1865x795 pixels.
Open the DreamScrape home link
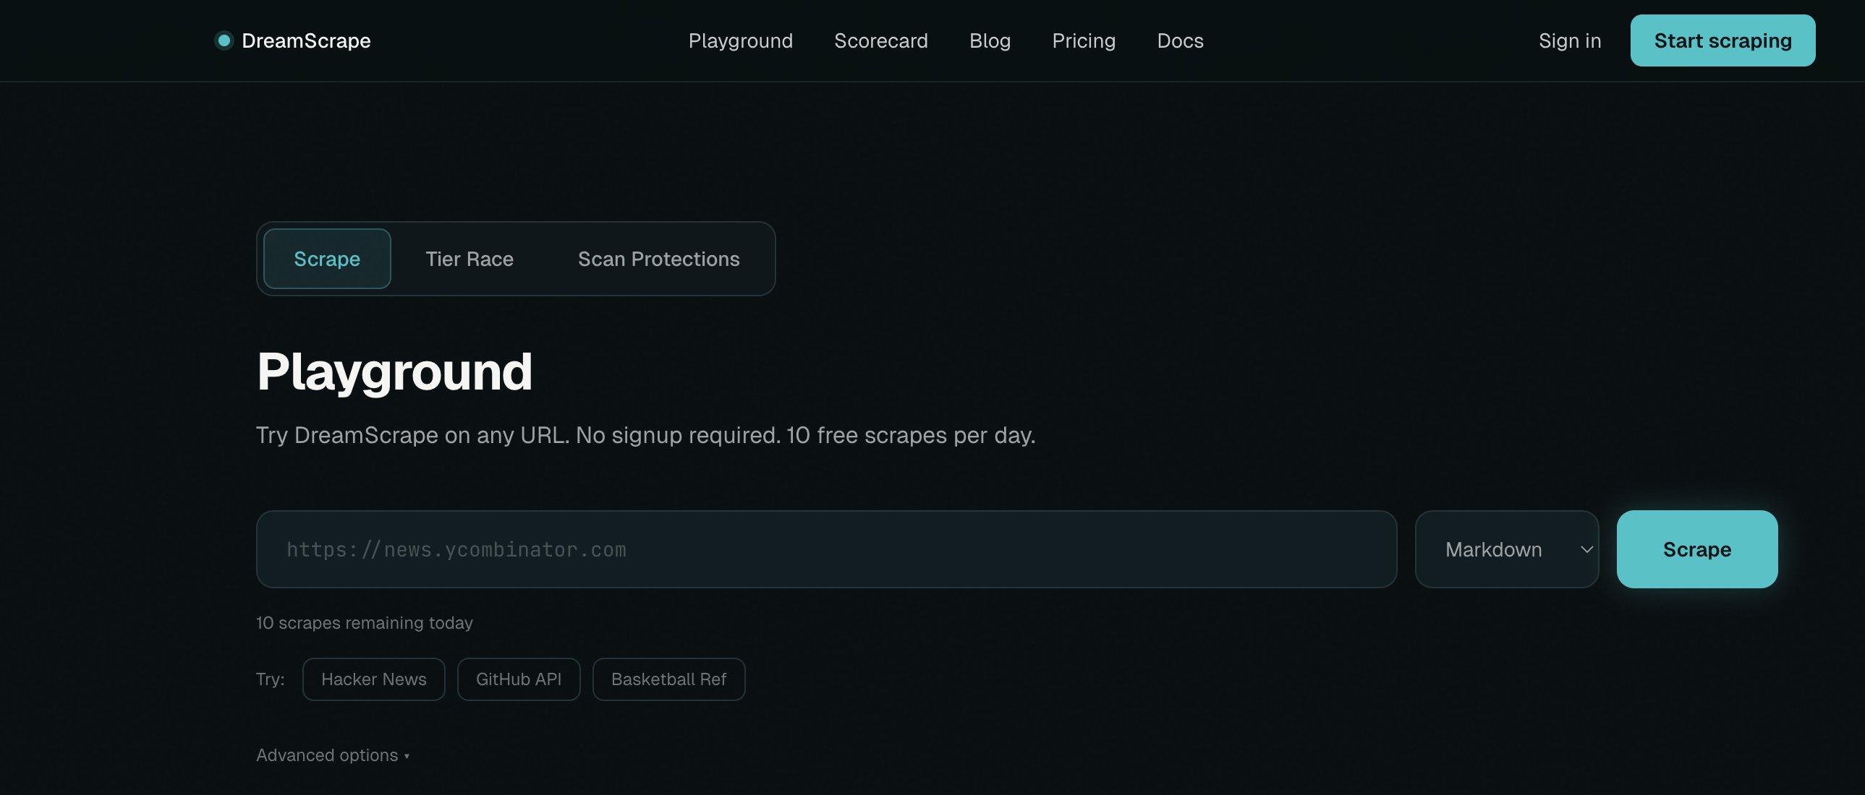click(x=292, y=40)
